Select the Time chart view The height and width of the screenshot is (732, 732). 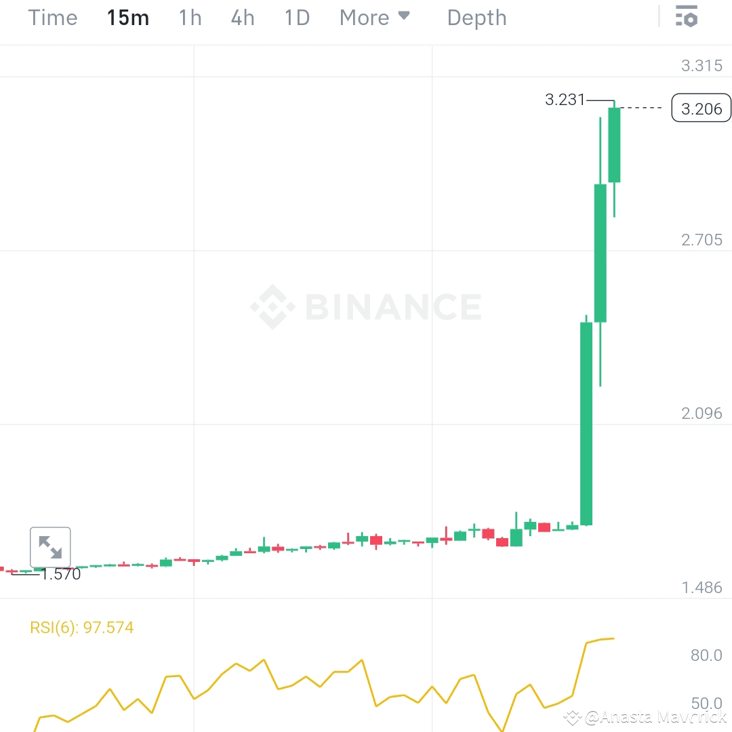pyautogui.click(x=52, y=18)
